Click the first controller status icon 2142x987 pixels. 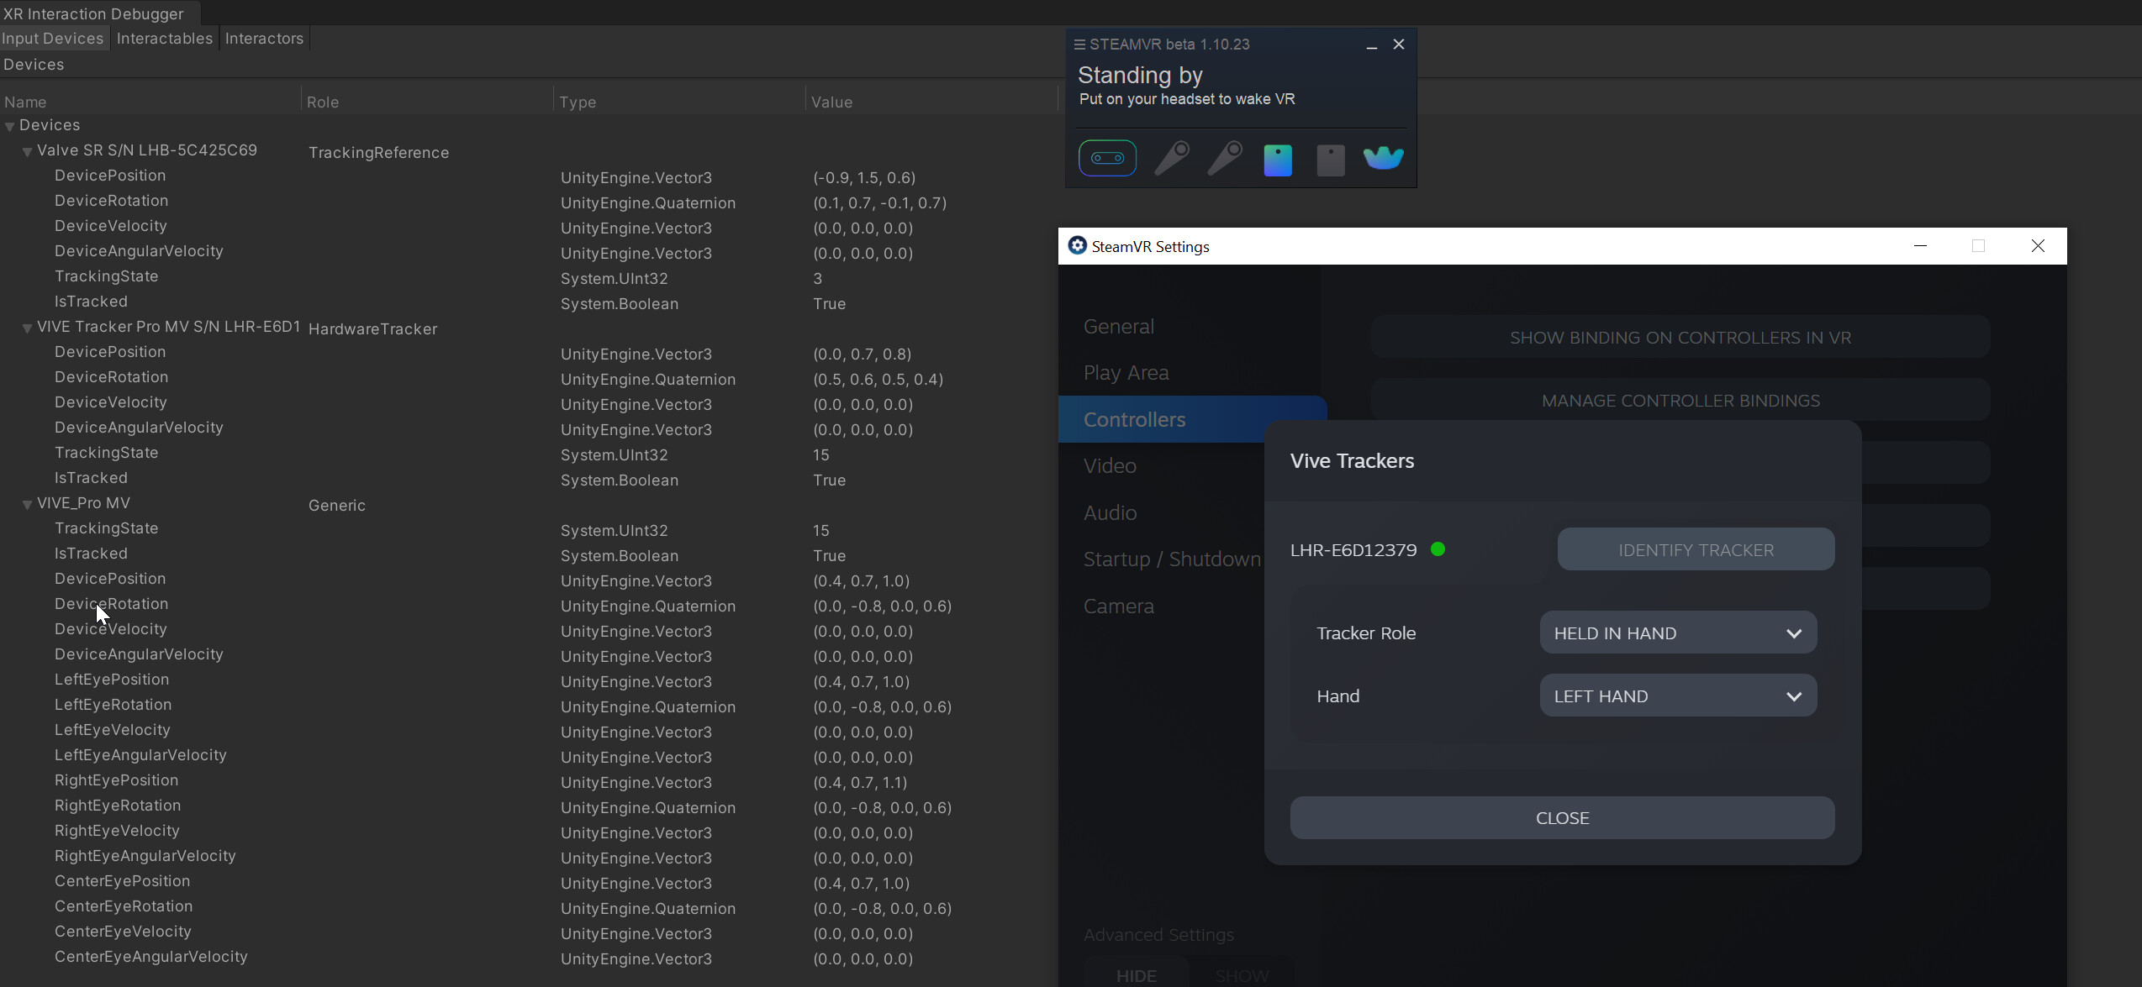tap(1171, 158)
